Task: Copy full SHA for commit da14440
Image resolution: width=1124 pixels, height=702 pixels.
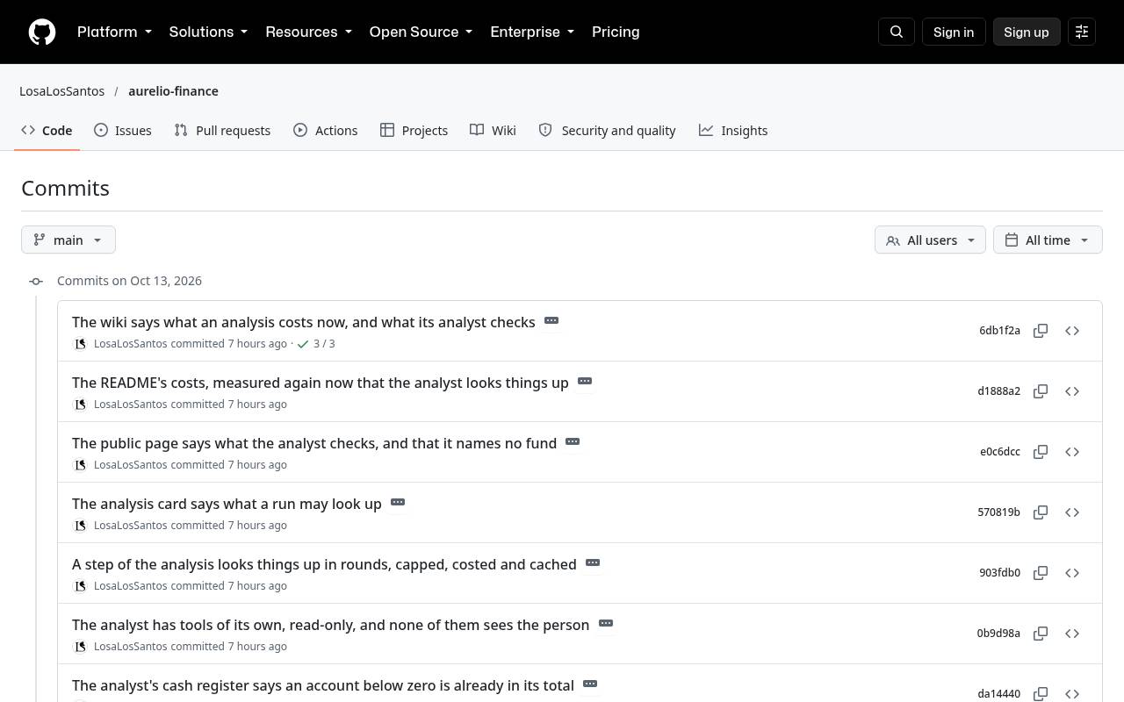Action: (x=1041, y=694)
